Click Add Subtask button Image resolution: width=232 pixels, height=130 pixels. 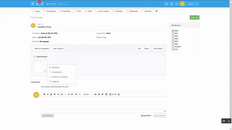click(158, 48)
